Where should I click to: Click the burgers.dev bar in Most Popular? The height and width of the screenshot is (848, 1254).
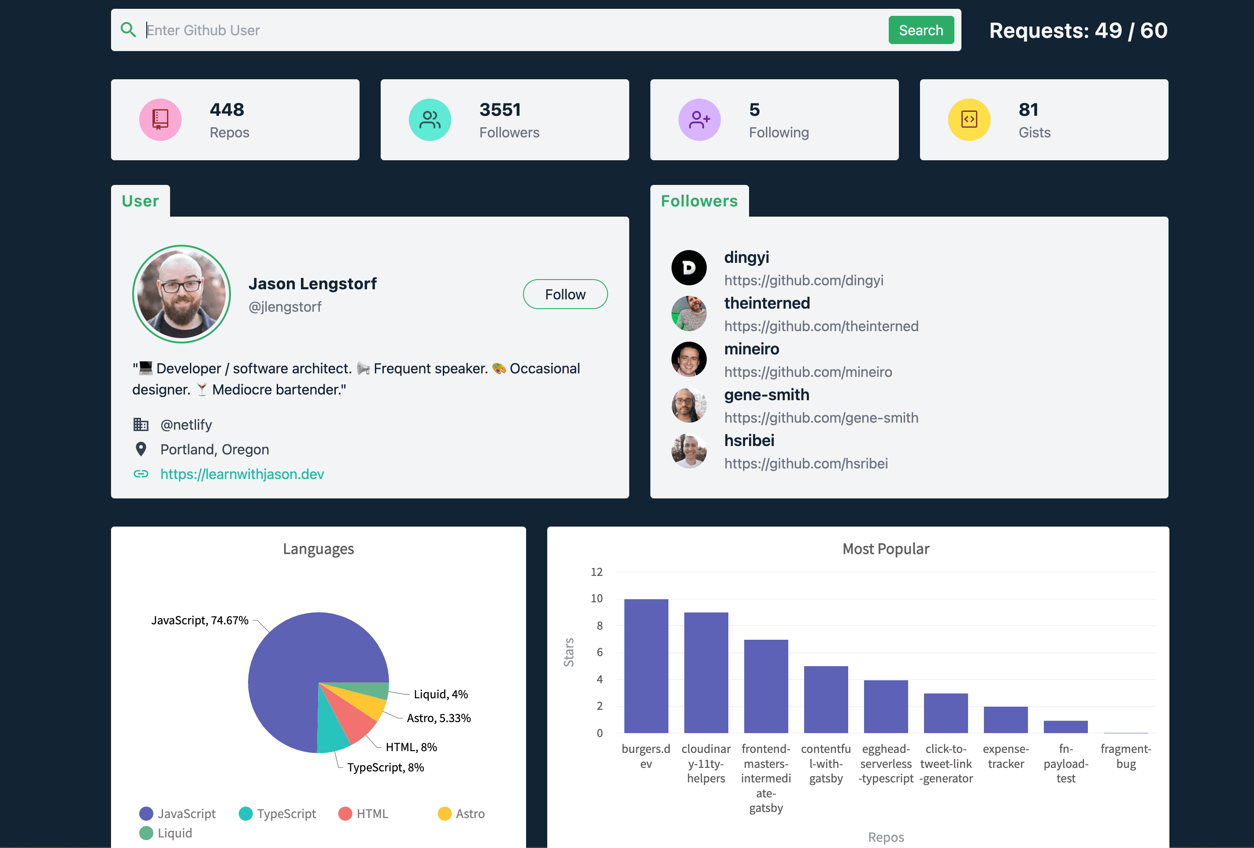tap(646, 666)
